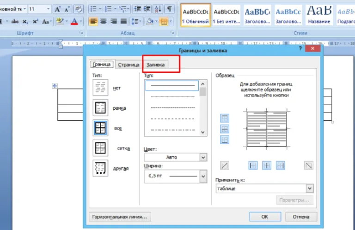355x230 pixels.
Task: Select the Без интервала style
Action: click(226, 15)
